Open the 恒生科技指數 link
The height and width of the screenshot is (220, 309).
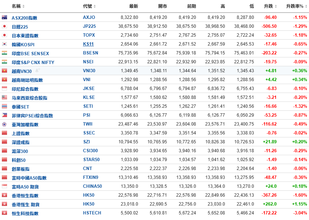[25, 213]
